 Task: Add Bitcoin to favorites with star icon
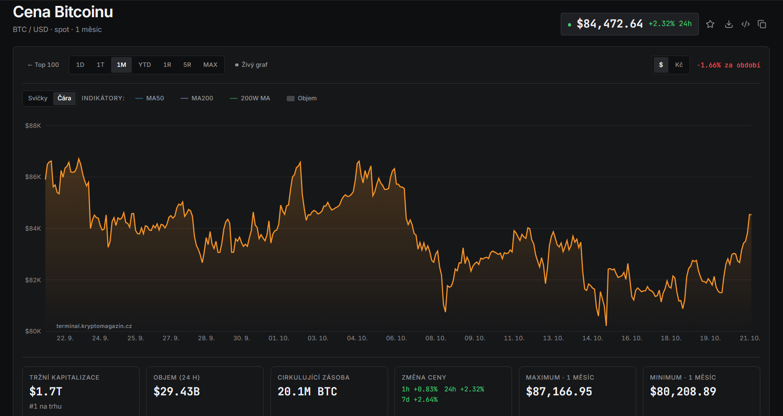tap(710, 24)
